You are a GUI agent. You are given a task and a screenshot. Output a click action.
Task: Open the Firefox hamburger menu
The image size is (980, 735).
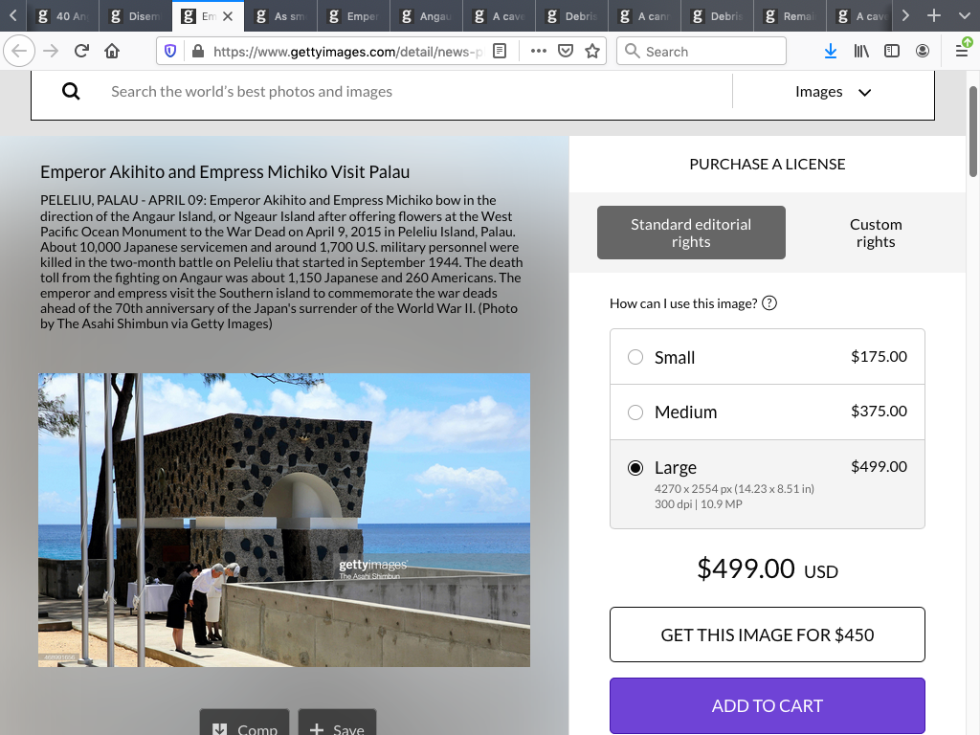pyautogui.click(x=962, y=52)
